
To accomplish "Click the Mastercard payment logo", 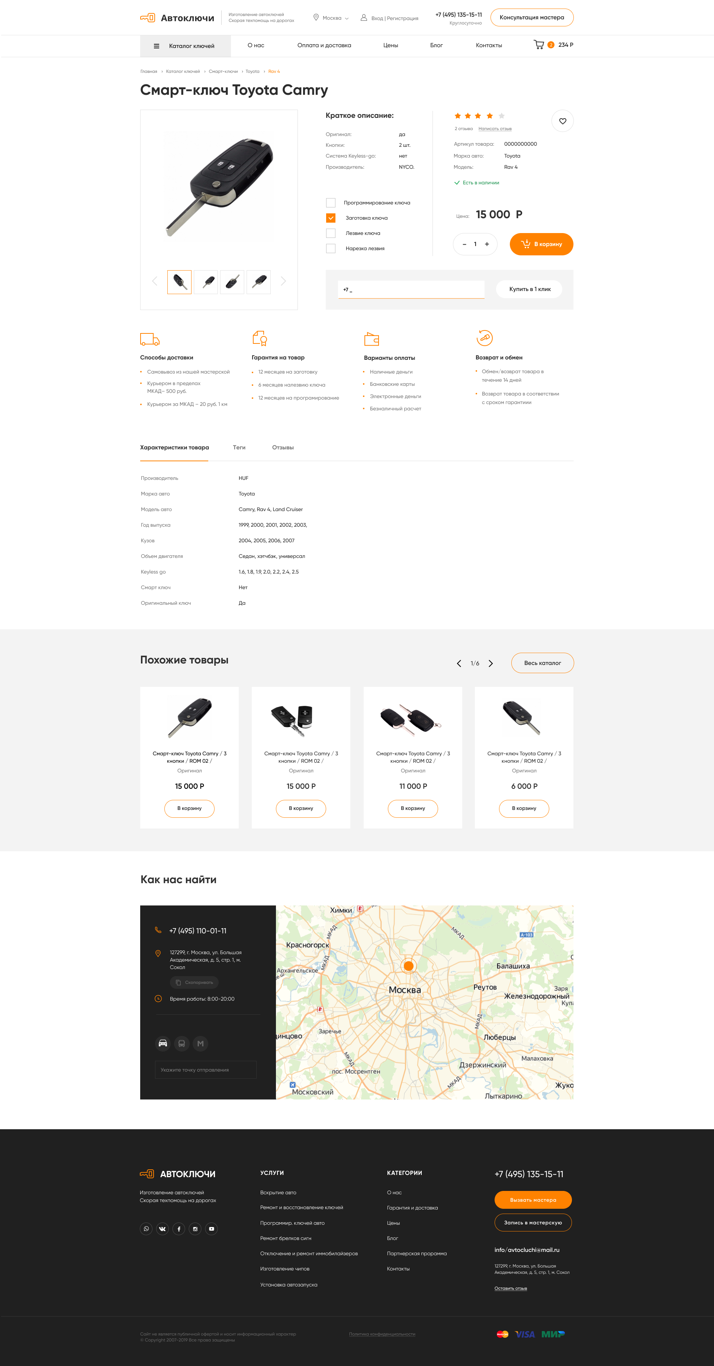I will pos(502,1334).
